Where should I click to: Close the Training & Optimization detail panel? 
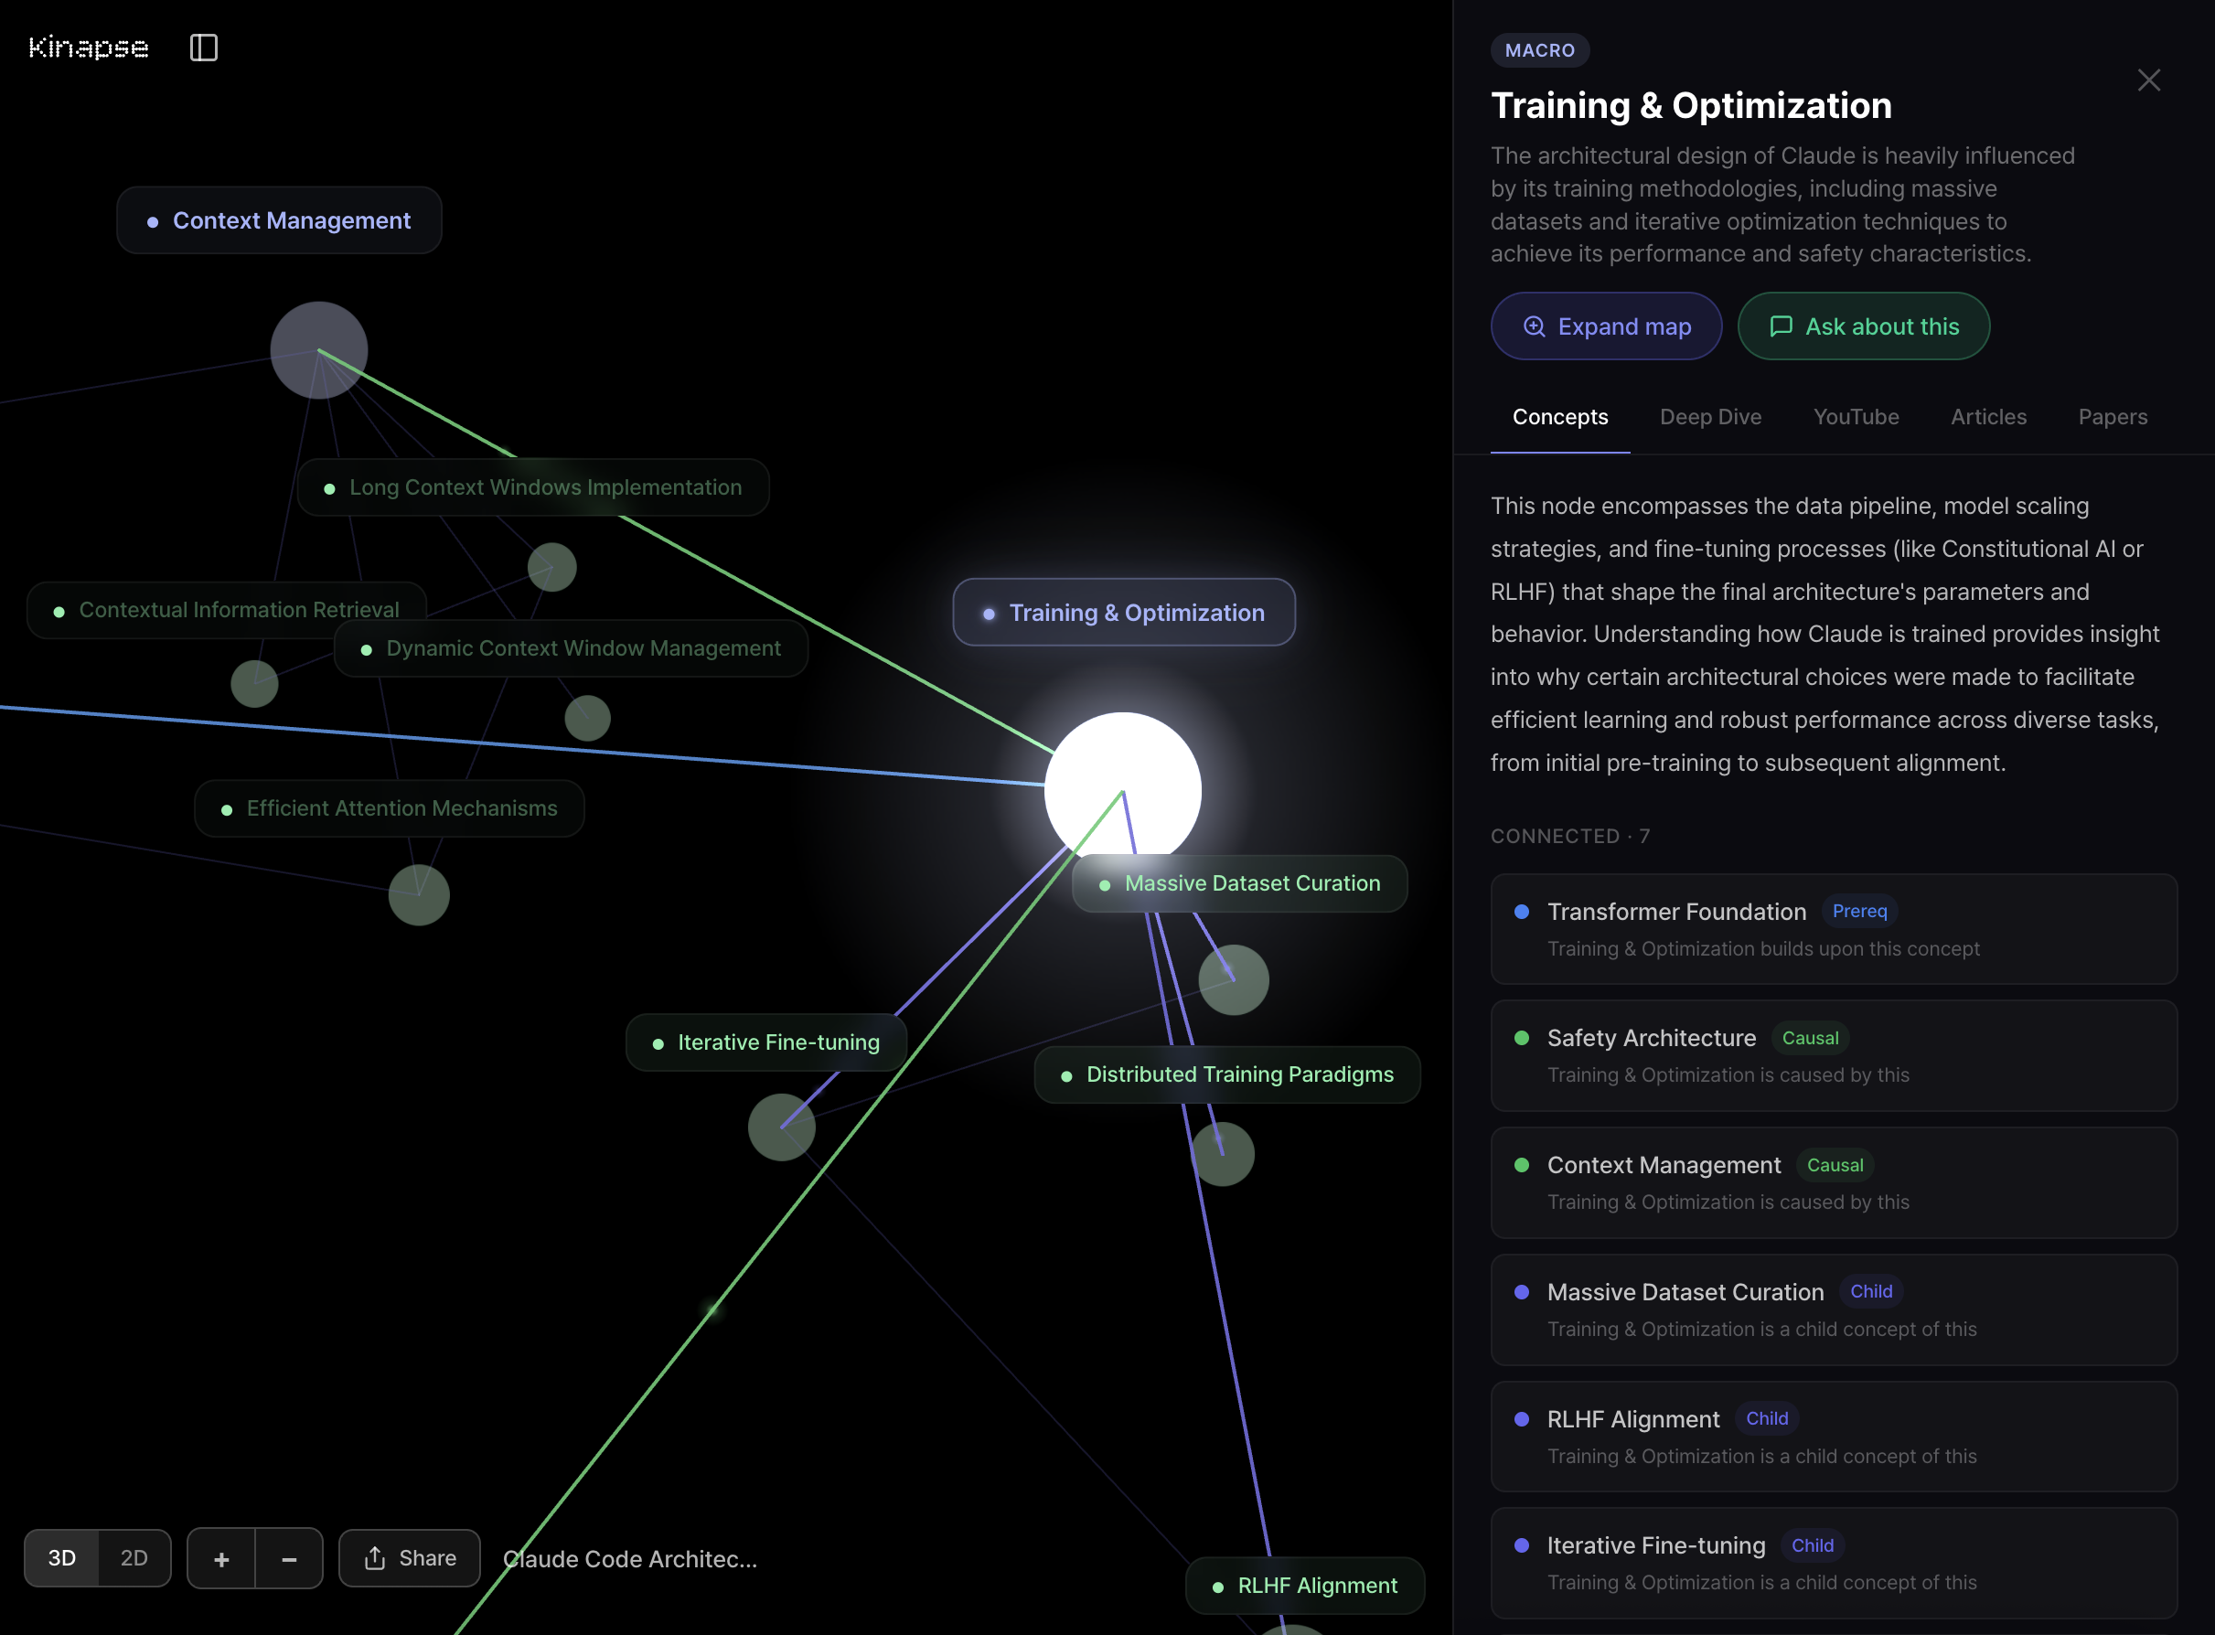pyautogui.click(x=2148, y=80)
